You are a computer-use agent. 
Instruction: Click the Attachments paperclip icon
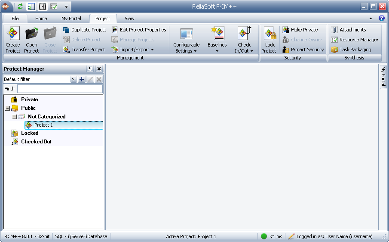pos(334,30)
